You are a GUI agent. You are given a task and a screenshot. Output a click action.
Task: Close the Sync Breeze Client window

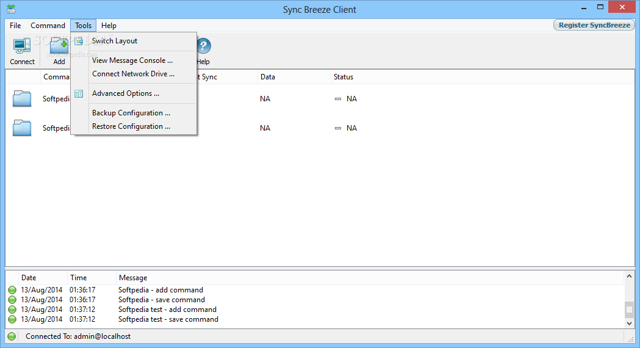click(622, 7)
